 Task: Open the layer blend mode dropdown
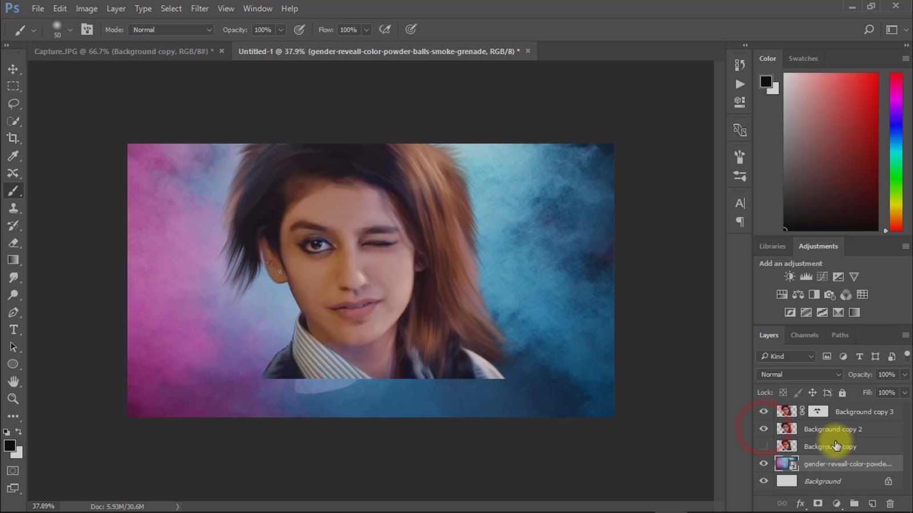point(798,374)
